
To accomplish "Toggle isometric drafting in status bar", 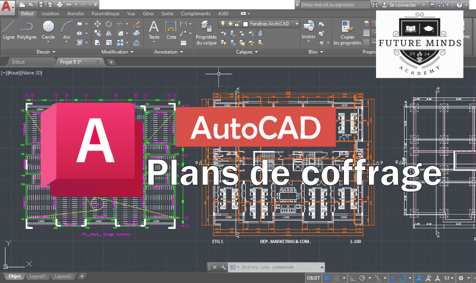I will 377,278.
